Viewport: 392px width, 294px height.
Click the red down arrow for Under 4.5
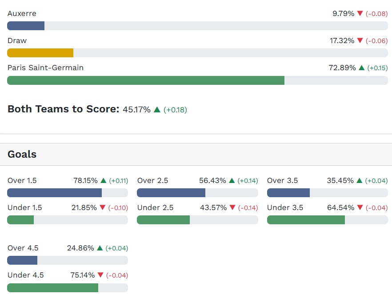tap(100, 275)
